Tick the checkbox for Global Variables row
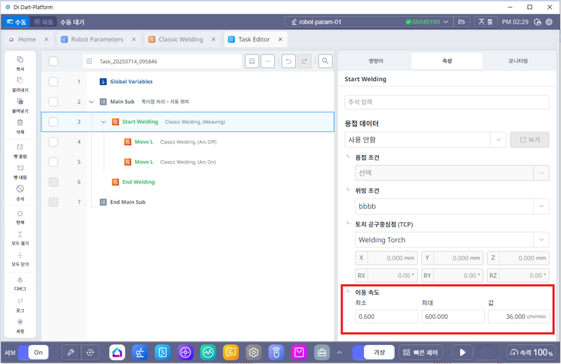The image size is (561, 364). coord(53,82)
